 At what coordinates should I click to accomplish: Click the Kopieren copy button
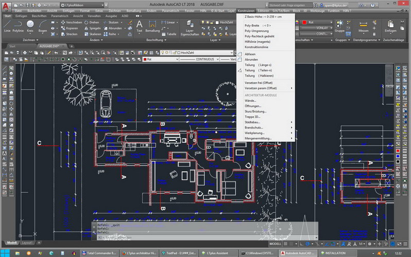click(70, 28)
